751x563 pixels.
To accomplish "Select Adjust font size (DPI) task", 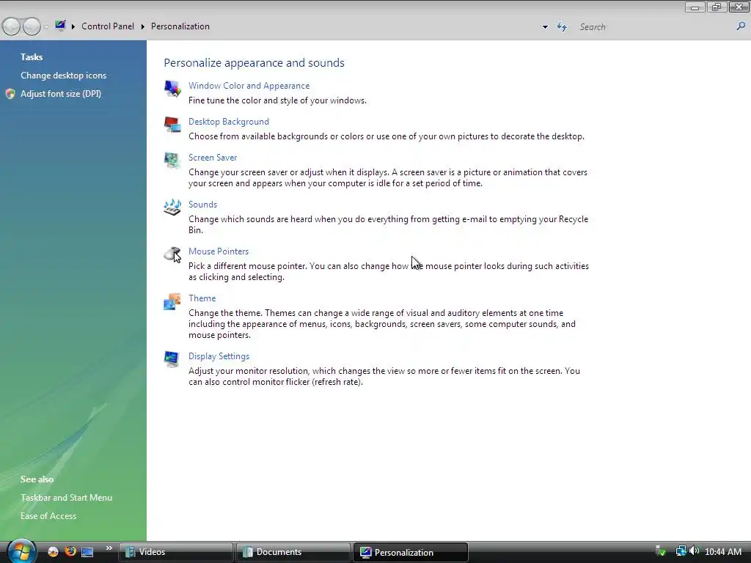I will pos(61,94).
